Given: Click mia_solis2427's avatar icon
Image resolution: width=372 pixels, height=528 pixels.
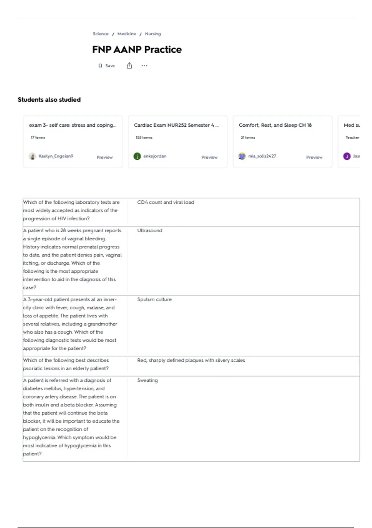Looking at the screenshot, I should point(242,156).
